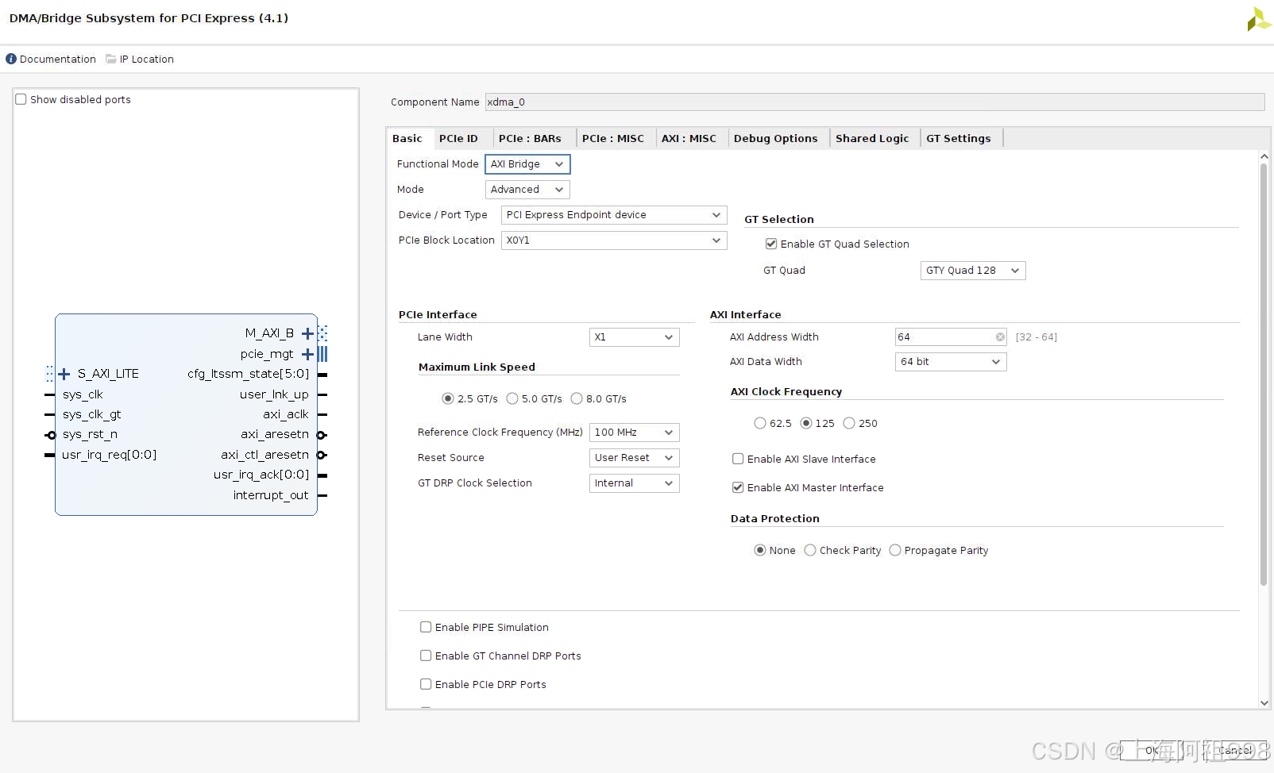
Task: Click the interrupt_out port label
Action: [271, 495]
